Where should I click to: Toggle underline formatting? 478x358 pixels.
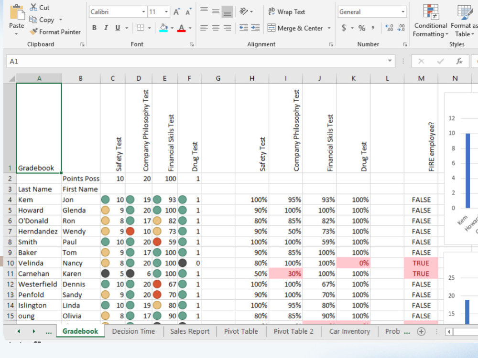pos(118,28)
